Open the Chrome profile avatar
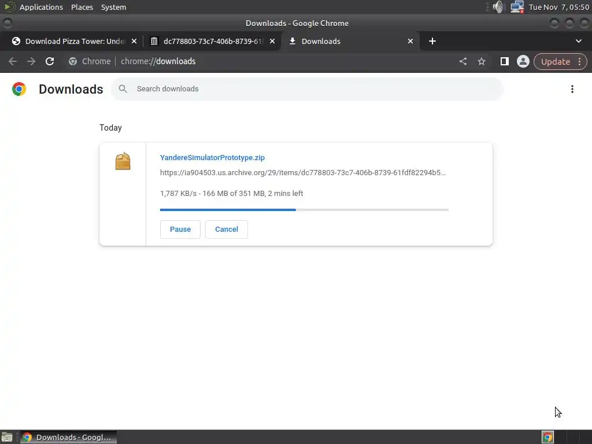This screenshot has height=444, width=592. pos(523,61)
